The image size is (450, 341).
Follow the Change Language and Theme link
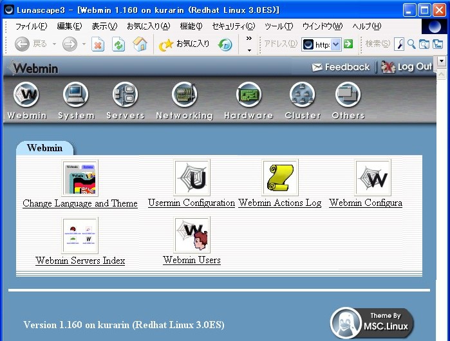coord(80,203)
